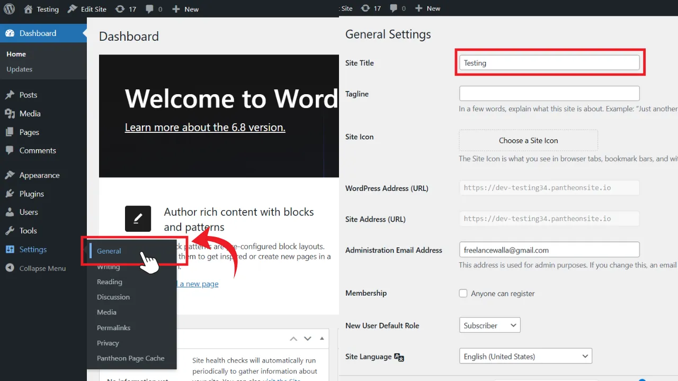Move Site Health widget down
This screenshot has height=381, width=678.
click(x=307, y=339)
